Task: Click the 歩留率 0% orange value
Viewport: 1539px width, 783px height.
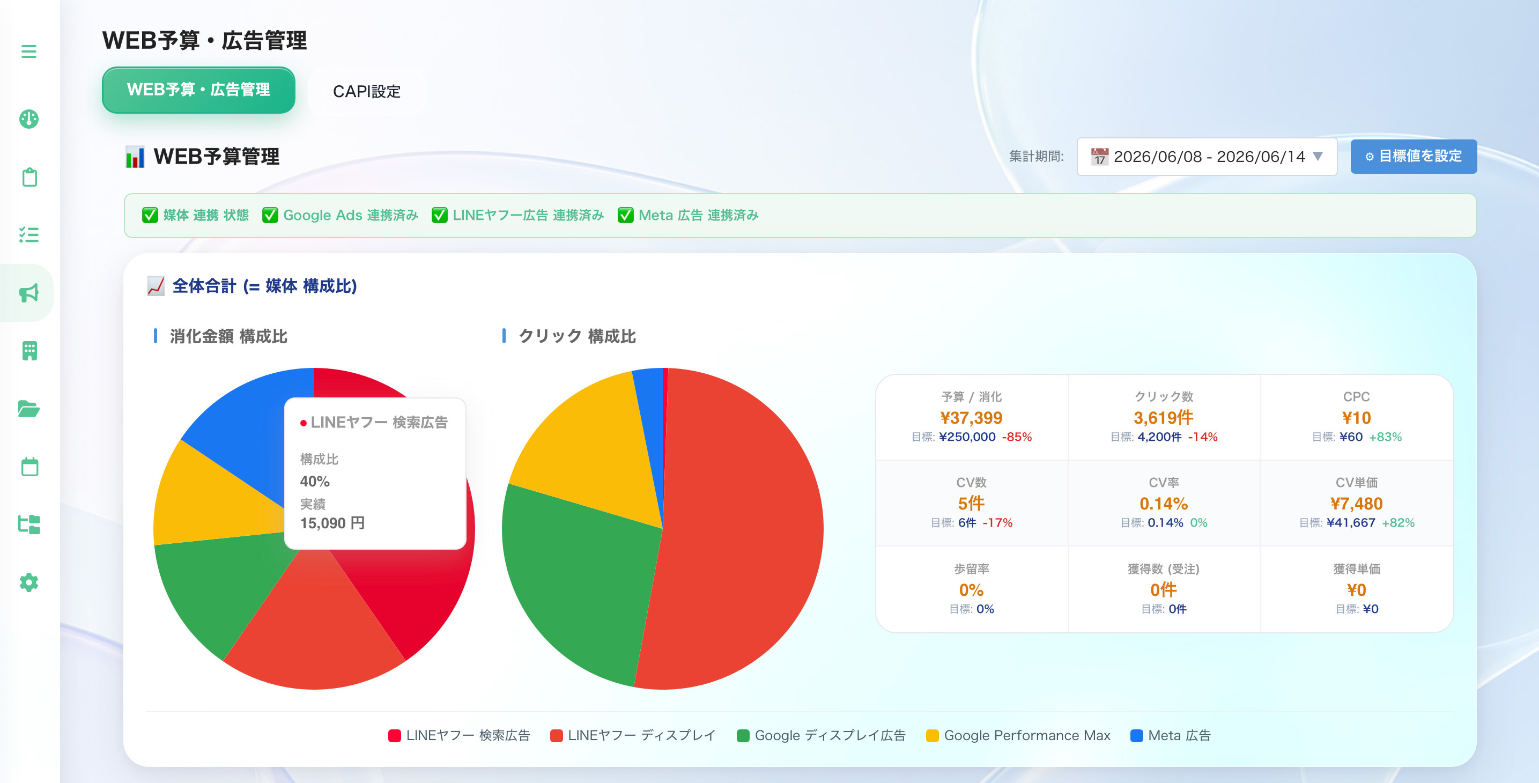Action: pos(971,590)
